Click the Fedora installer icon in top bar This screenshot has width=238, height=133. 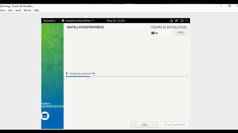pyautogui.click(x=63, y=21)
